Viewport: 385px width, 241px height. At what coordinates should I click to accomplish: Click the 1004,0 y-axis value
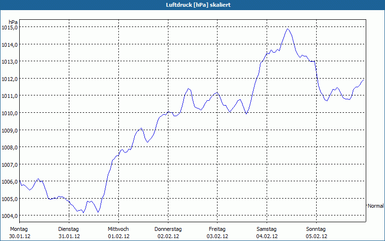click(x=9, y=216)
